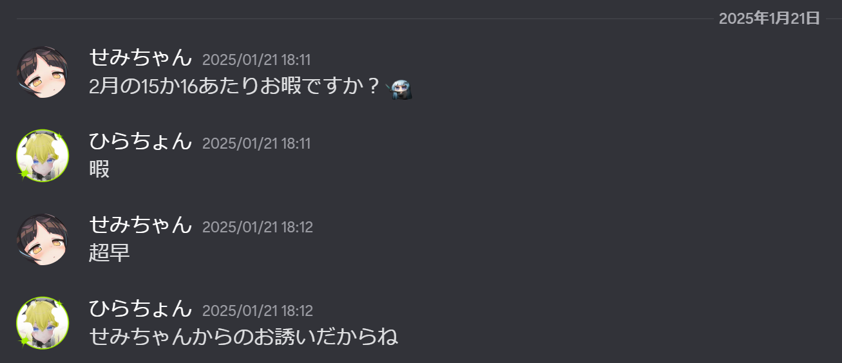
Task: Click the 超早 message text
Action: coord(110,254)
